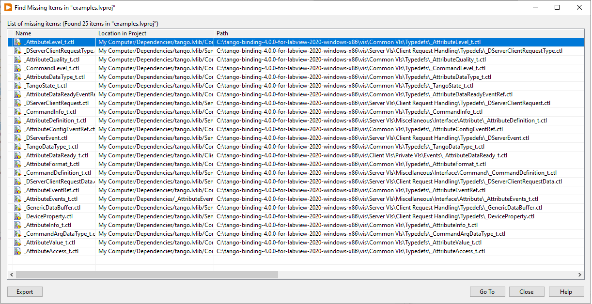Click the path ending in Typedefs\_DServerClientRequestData.ctl
592x304 pixels.
coord(389,182)
